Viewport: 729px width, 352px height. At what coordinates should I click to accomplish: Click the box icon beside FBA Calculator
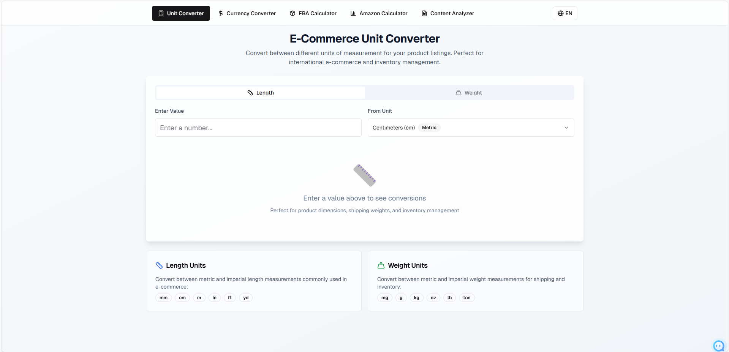coord(293,13)
